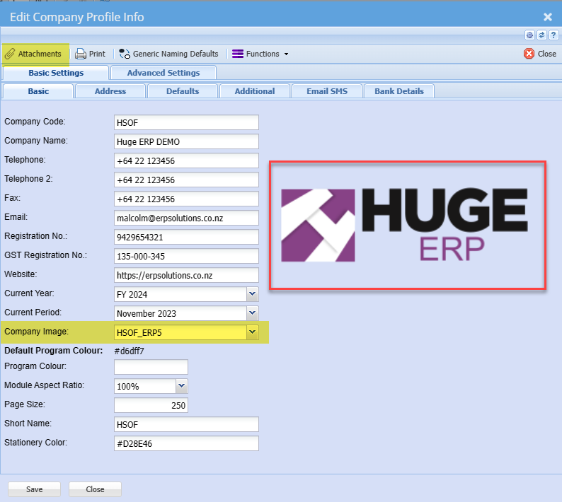Switch to the Advanced Settings tab
This screenshot has height=502, width=562.
164,73
